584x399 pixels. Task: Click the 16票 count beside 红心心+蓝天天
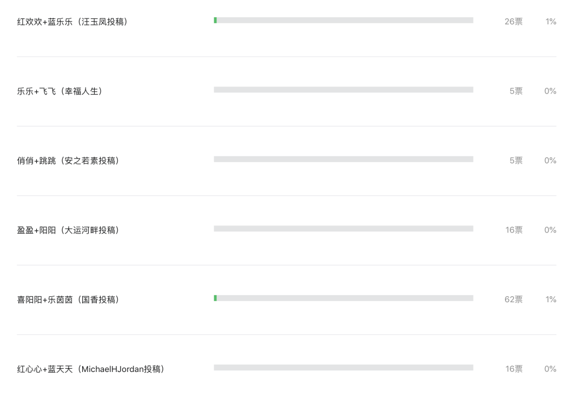pos(514,369)
